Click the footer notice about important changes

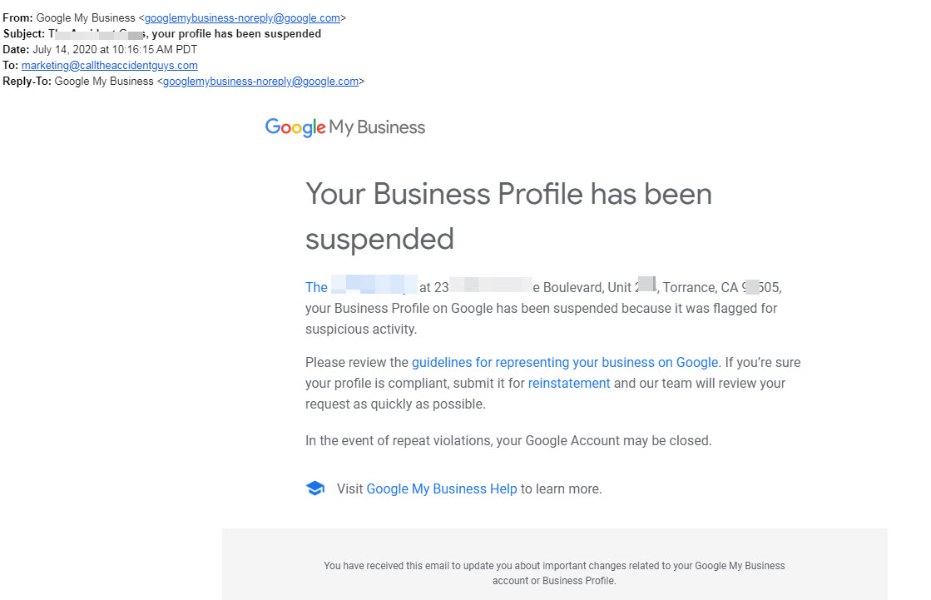554,573
